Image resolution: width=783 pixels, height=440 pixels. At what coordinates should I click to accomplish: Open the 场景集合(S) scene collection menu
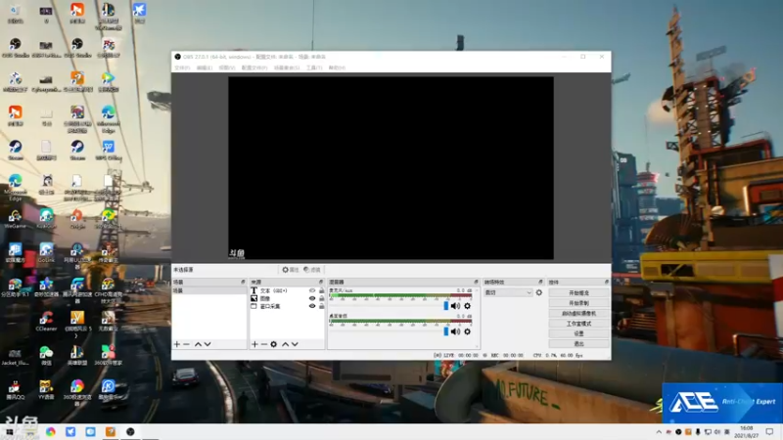[x=287, y=67]
